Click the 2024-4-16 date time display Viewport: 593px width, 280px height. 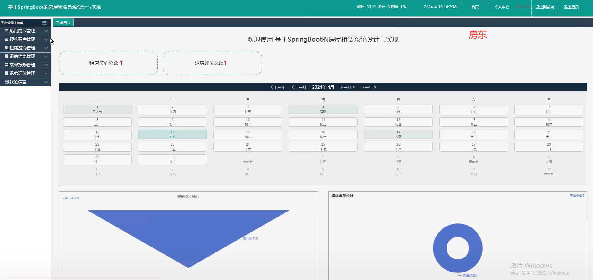point(440,7)
